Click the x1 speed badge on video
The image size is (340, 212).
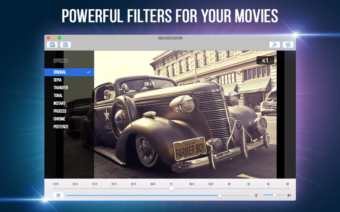pos(265,60)
